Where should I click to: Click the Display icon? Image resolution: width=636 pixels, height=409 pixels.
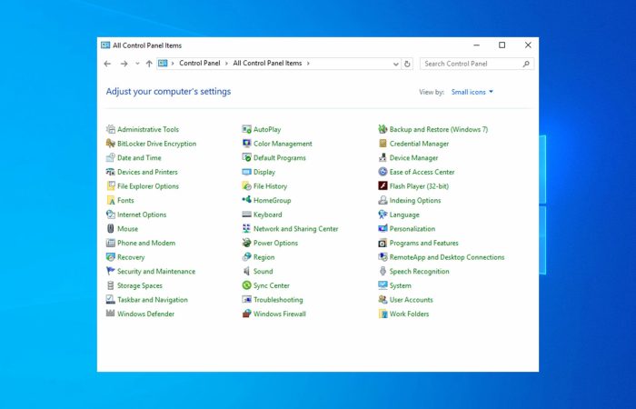click(x=246, y=172)
